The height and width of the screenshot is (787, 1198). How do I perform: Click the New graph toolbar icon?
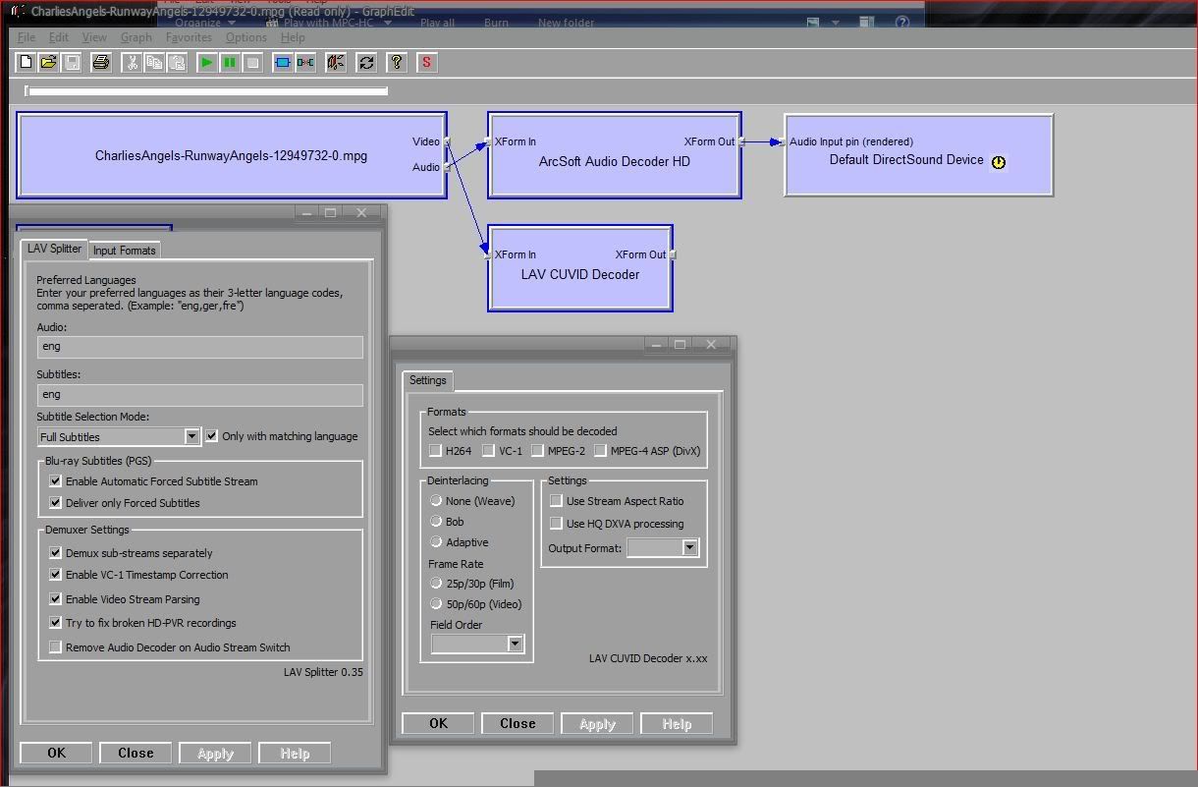coord(27,63)
